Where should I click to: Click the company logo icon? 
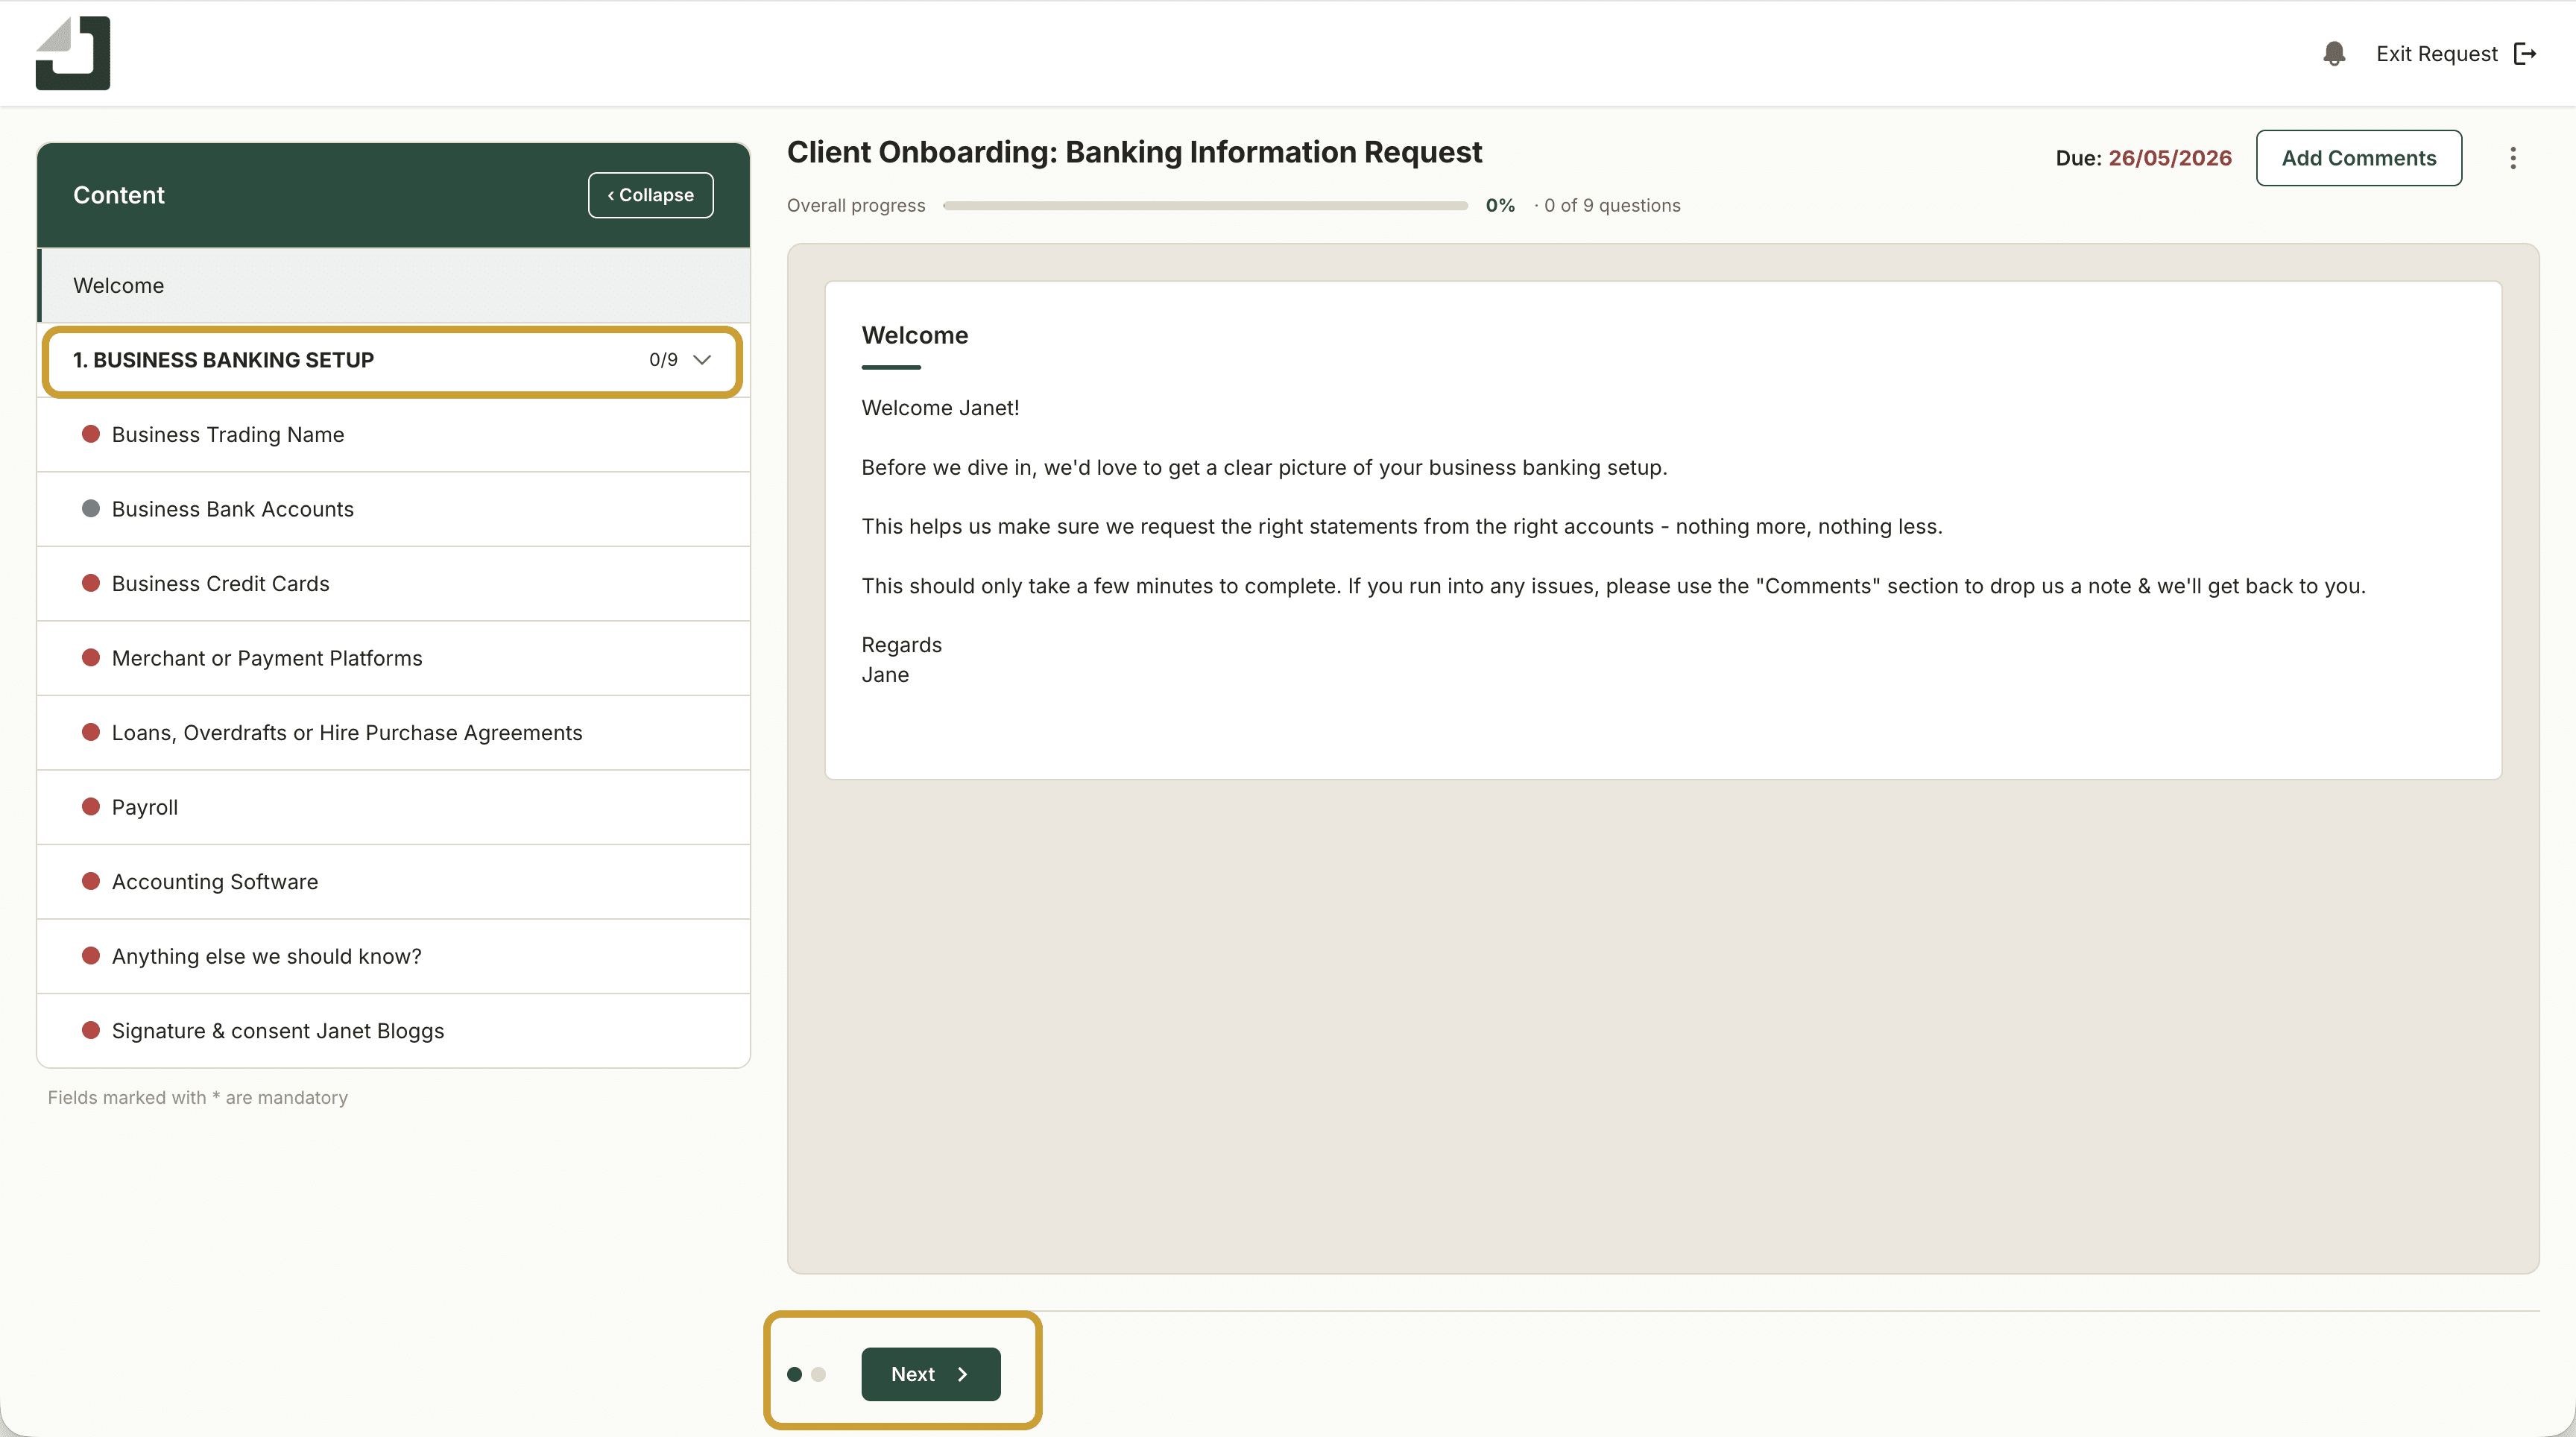coord(73,53)
